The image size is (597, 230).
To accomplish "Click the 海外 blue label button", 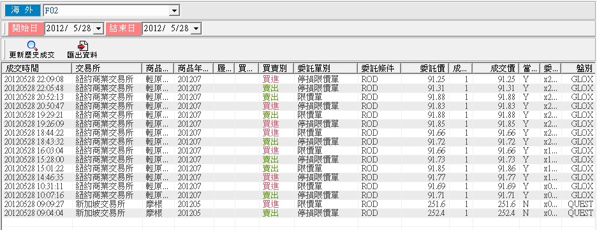I will [22, 11].
